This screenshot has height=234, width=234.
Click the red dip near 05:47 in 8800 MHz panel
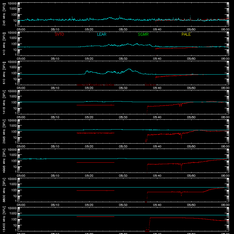(x=181, y=194)
